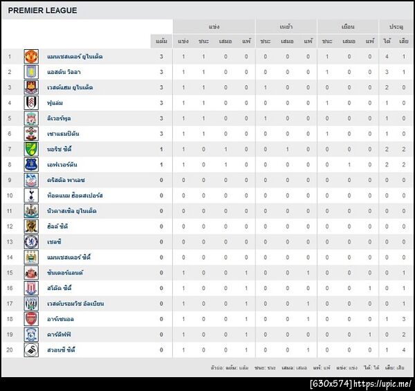
Task: Open the ซันเดอร์แลนด์ team link
Action: (65, 273)
